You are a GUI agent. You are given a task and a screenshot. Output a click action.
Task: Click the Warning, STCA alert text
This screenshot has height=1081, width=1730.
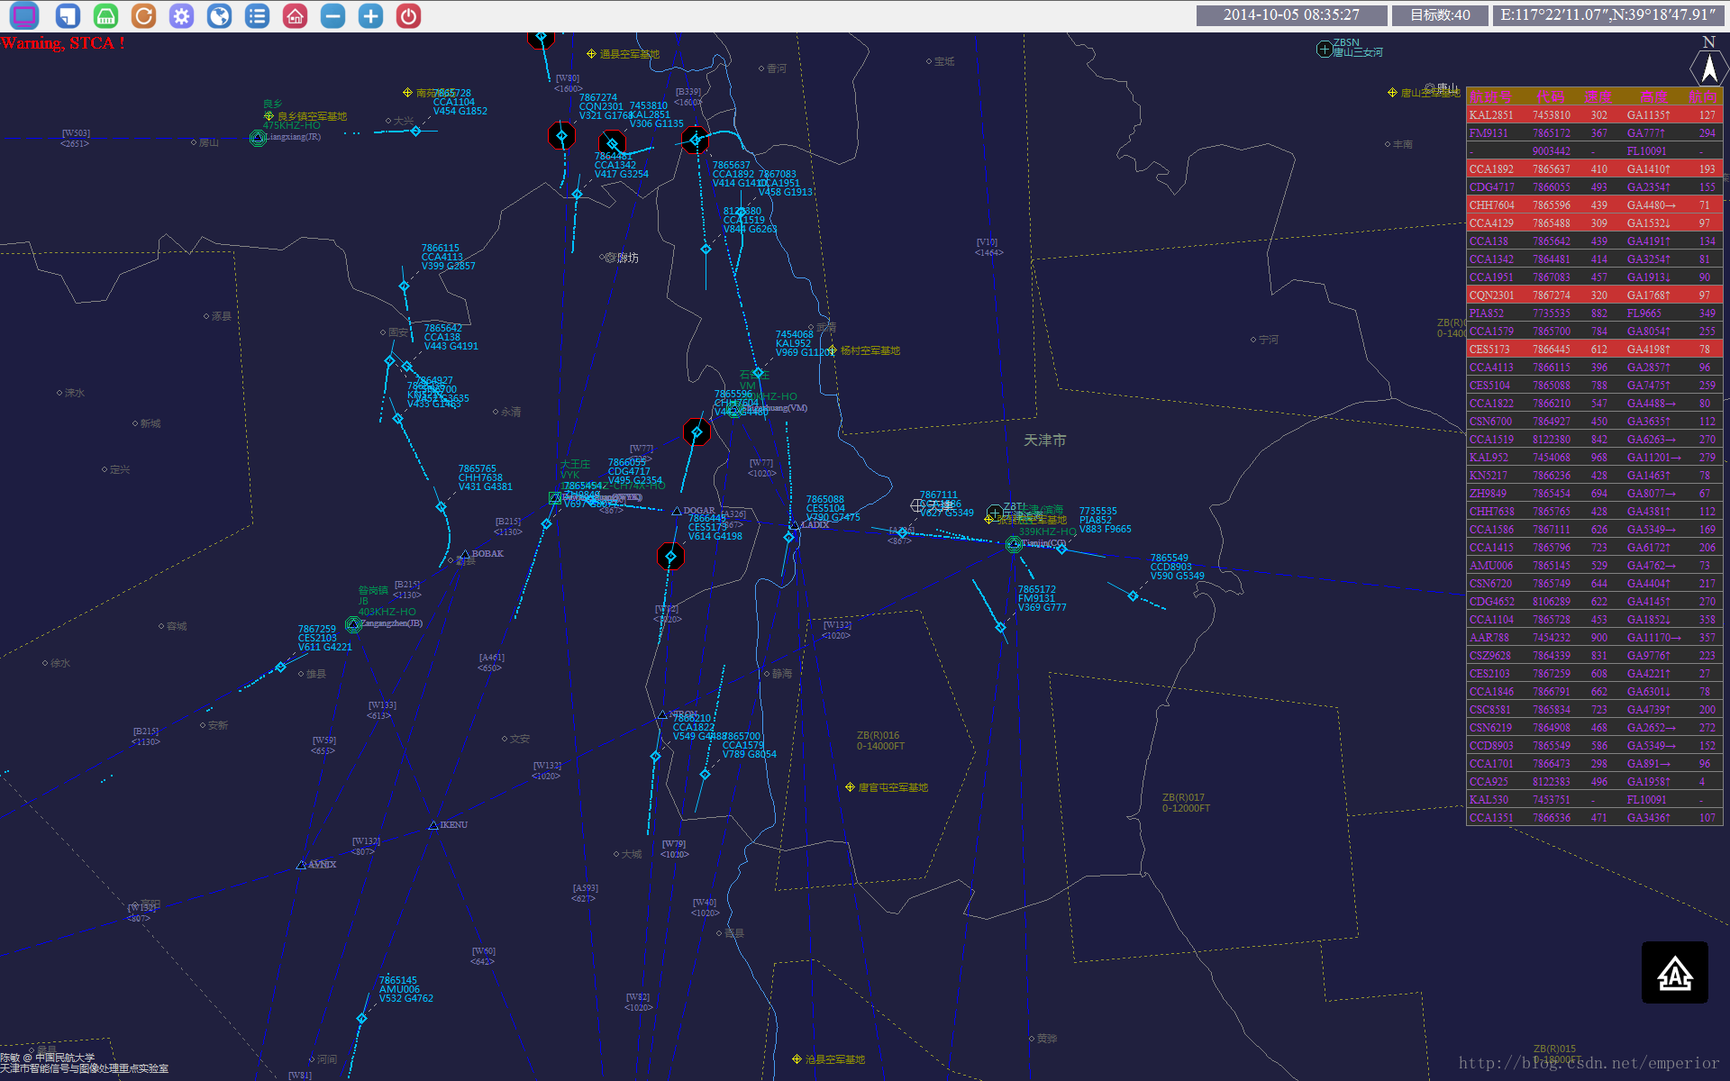tap(62, 43)
